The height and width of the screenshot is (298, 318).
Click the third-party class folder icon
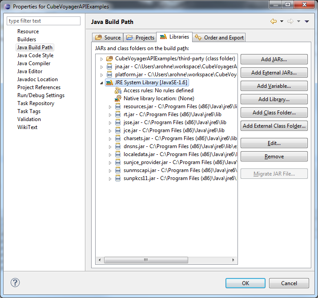click(x=109, y=59)
